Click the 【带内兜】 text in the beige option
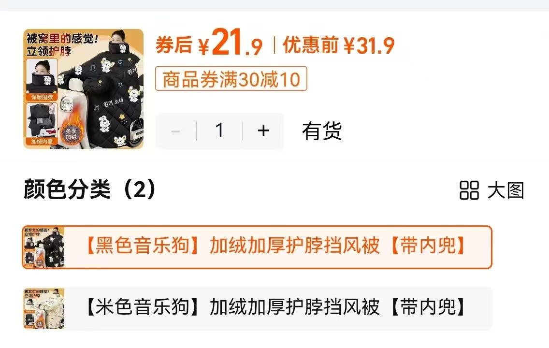 click(428, 307)
